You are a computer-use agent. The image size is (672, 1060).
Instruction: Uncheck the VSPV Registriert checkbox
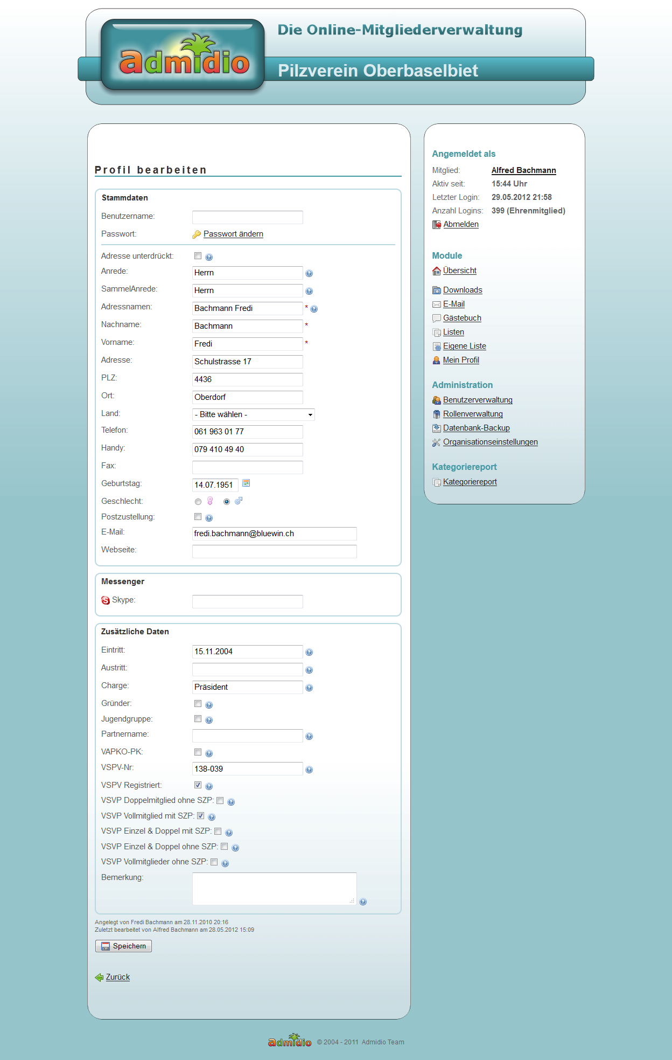pos(198,785)
